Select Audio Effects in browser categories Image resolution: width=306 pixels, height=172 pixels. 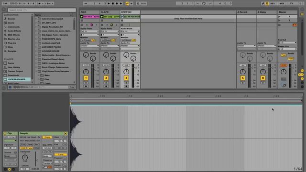pyautogui.click(x=14, y=31)
